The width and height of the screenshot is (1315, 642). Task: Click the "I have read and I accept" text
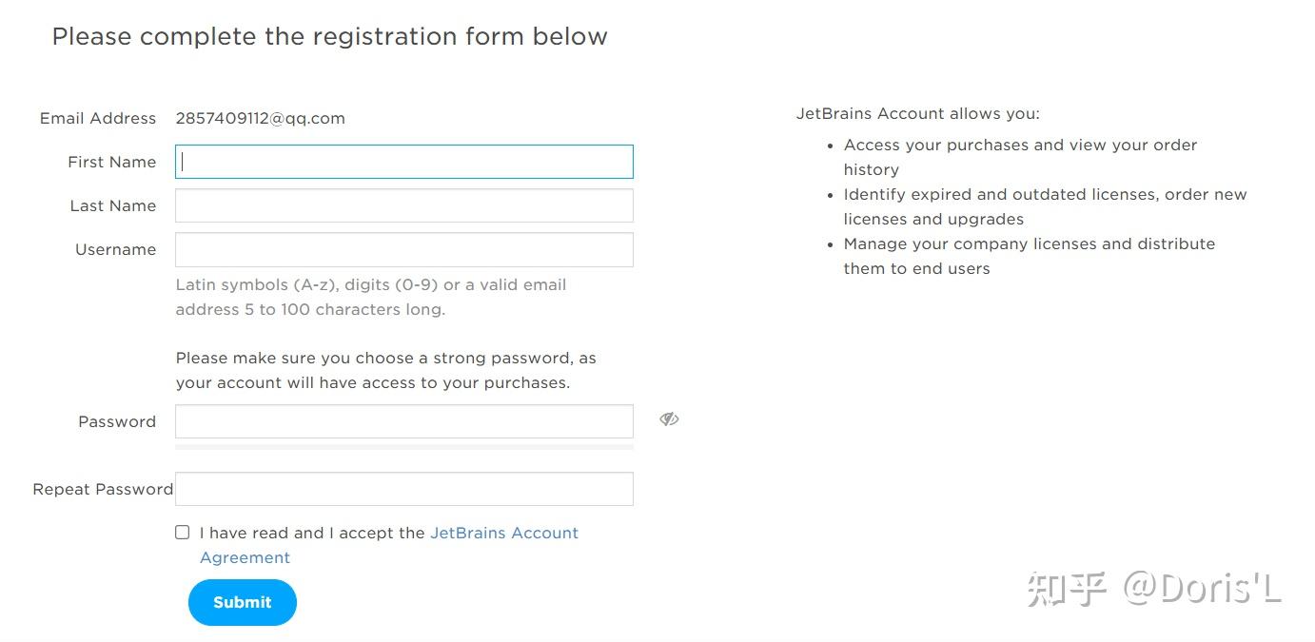[x=312, y=534]
